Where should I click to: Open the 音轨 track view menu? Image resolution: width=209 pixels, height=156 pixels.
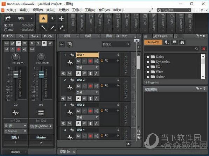pyautogui.click(x=109, y=36)
